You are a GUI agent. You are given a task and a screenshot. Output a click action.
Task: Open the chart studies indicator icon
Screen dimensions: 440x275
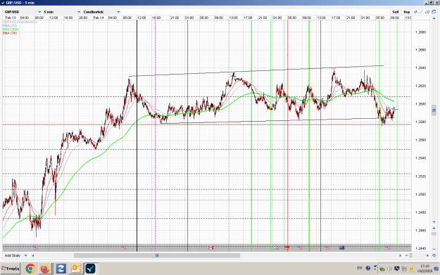[x=415, y=12]
